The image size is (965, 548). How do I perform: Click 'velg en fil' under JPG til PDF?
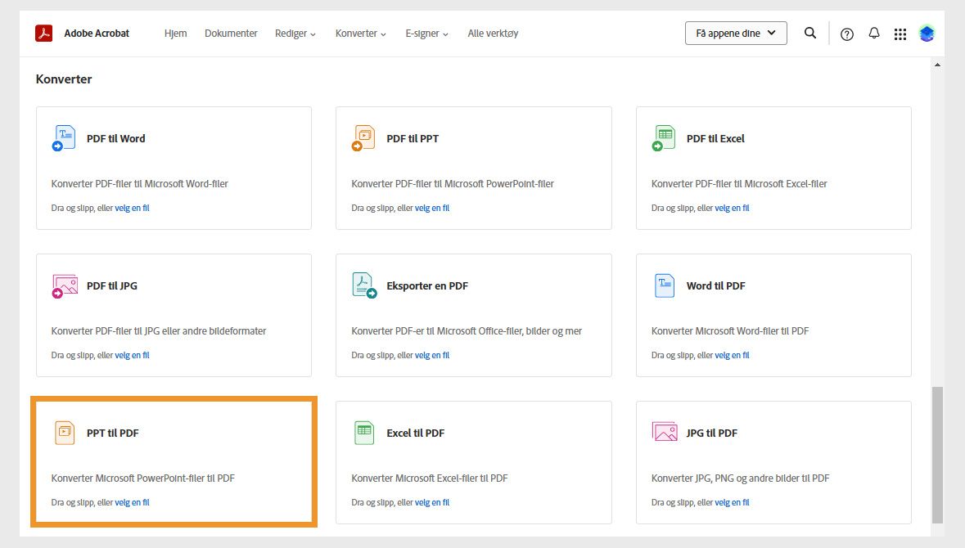[x=733, y=502]
